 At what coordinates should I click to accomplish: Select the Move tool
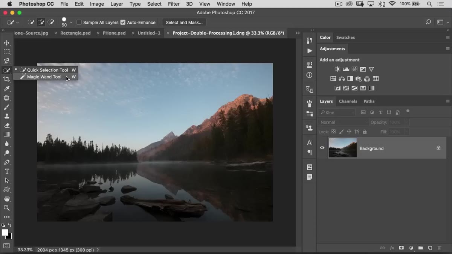point(7,43)
